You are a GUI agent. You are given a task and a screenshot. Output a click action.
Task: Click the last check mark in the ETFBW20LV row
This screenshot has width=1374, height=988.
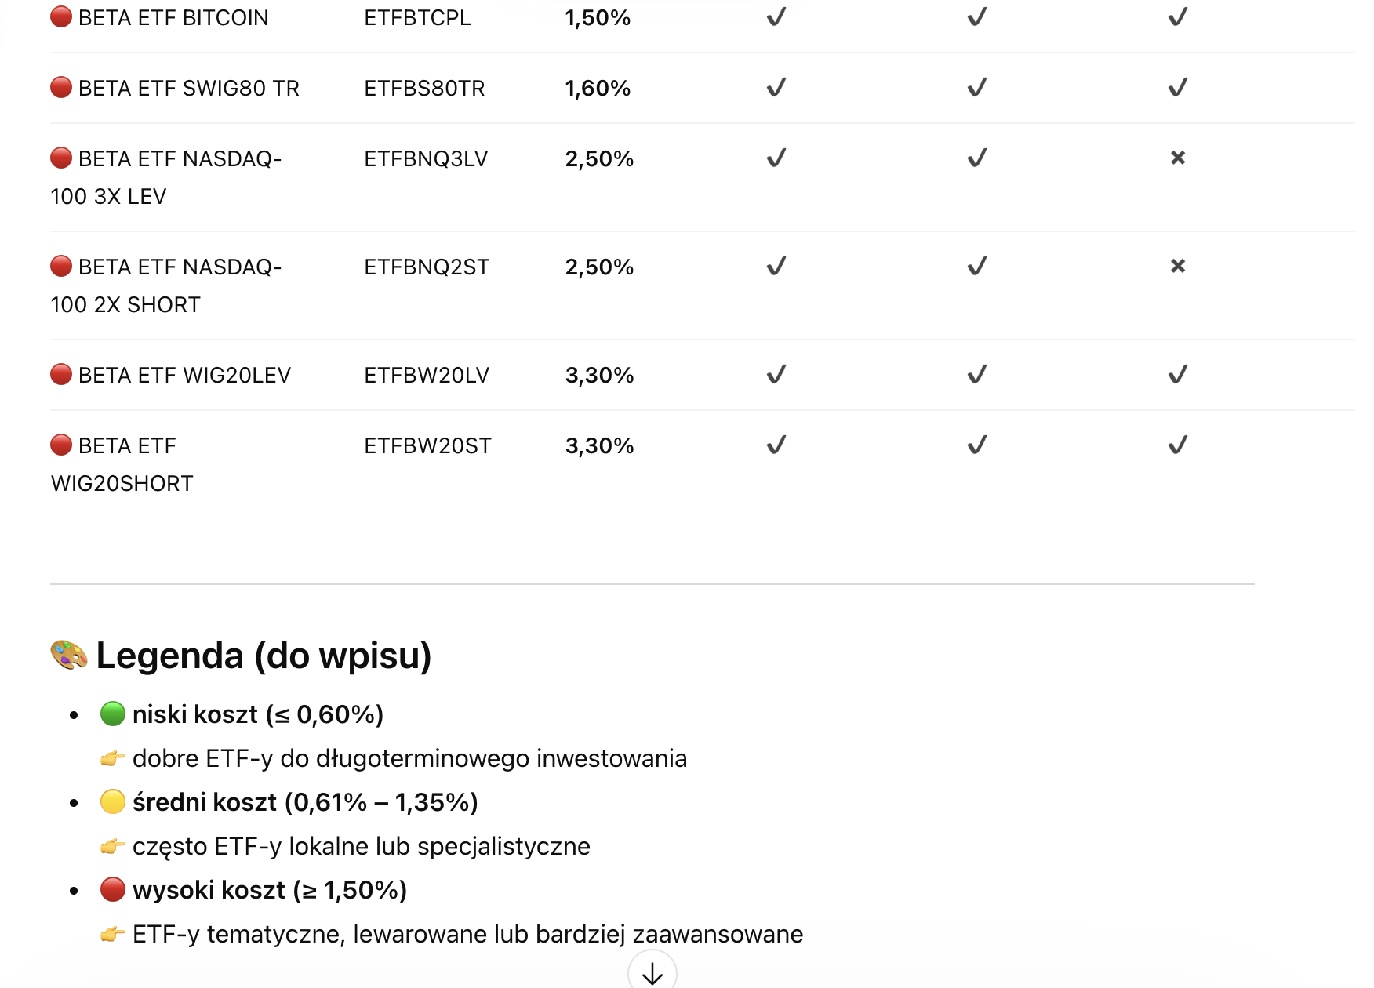point(1177,375)
